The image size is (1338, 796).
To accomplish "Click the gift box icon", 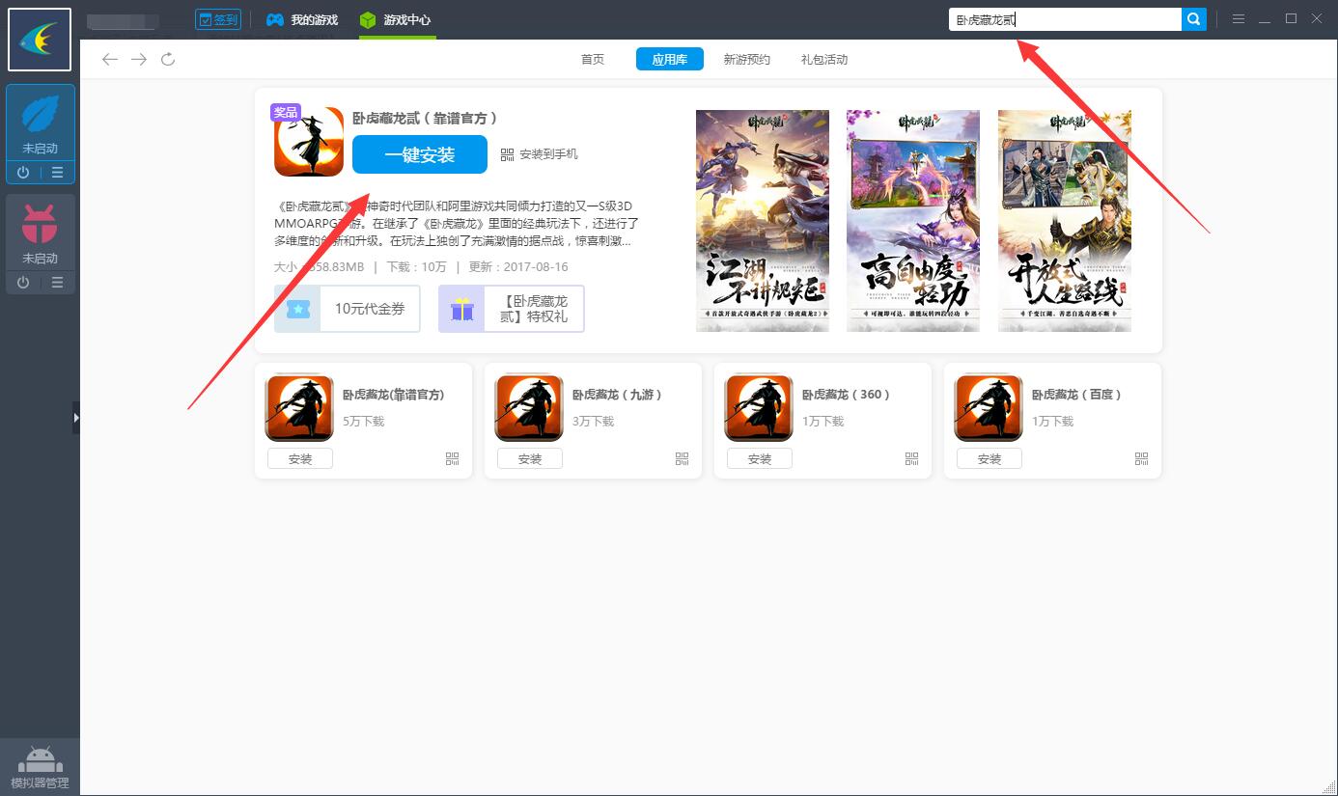I will pos(462,309).
